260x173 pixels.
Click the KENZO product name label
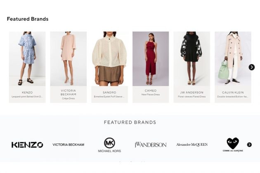27,92
